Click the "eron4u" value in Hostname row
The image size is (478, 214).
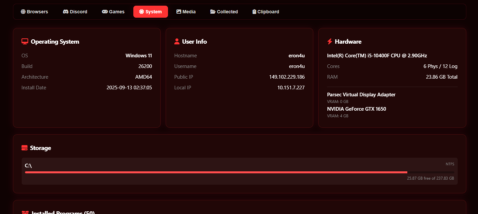coord(297,56)
